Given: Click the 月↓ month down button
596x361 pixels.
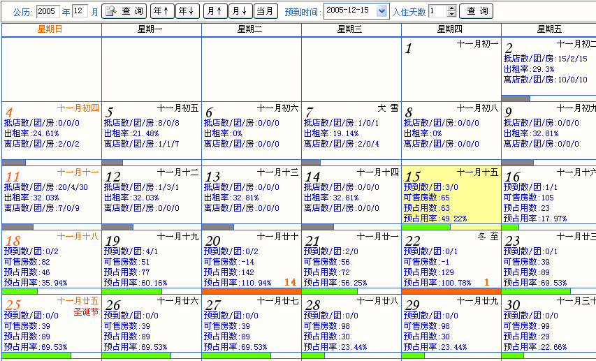Looking at the screenshot, I should click(240, 11).
